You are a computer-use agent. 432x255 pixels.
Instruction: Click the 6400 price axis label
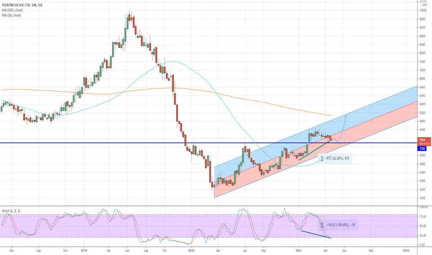click(x=422, y=87)
